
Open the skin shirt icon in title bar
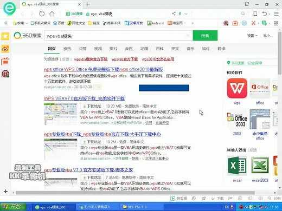tap(247, 4)
